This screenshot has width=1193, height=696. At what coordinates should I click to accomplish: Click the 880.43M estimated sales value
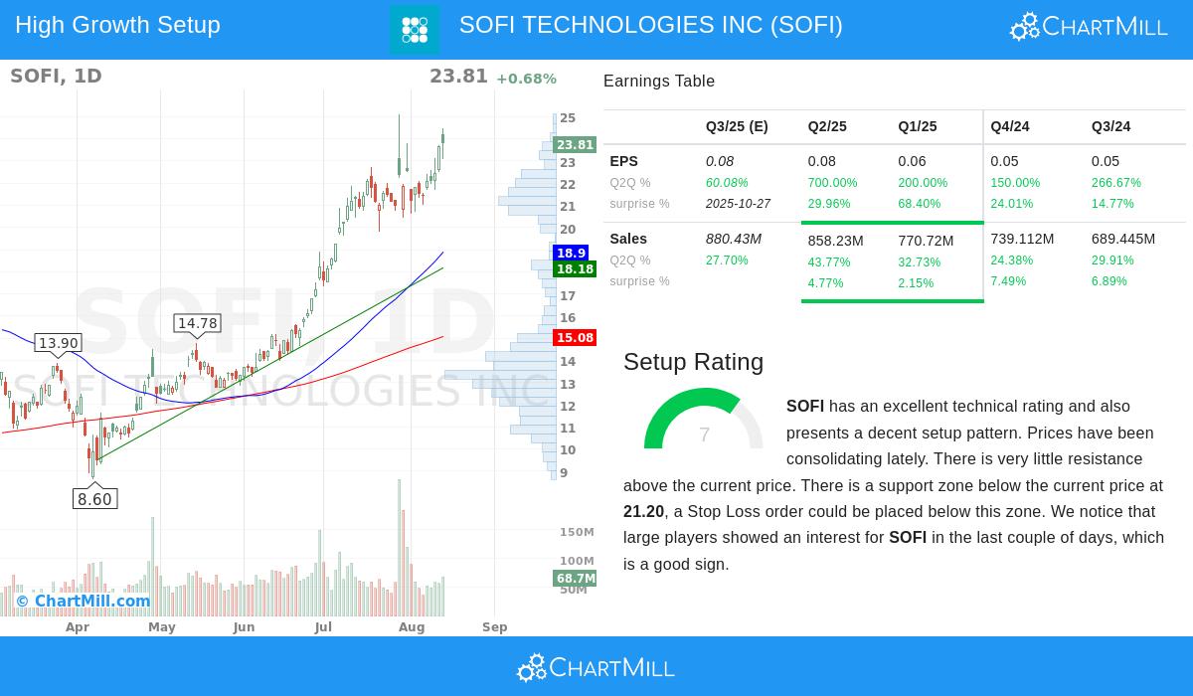click(x=734, y=239)
